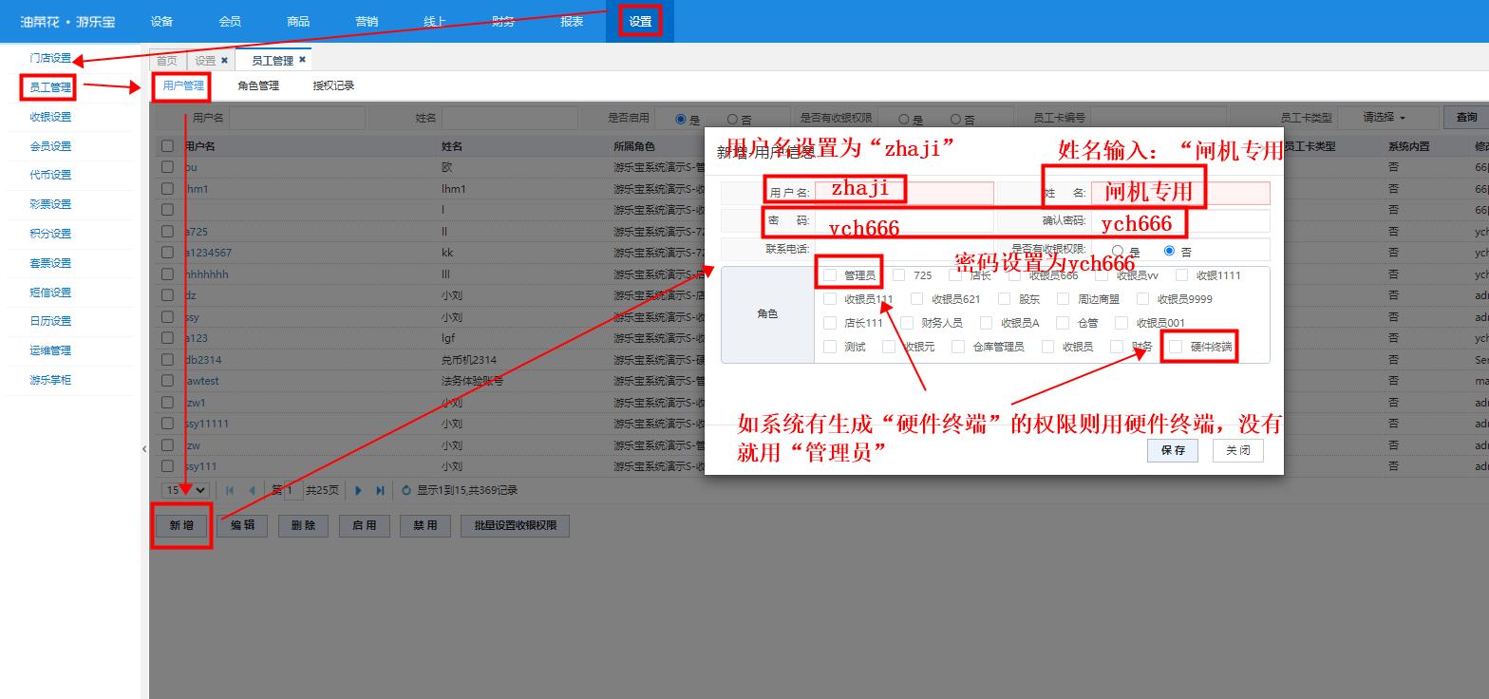Open the 报表 top menu

pyautogui.click(x=572, y=21)
